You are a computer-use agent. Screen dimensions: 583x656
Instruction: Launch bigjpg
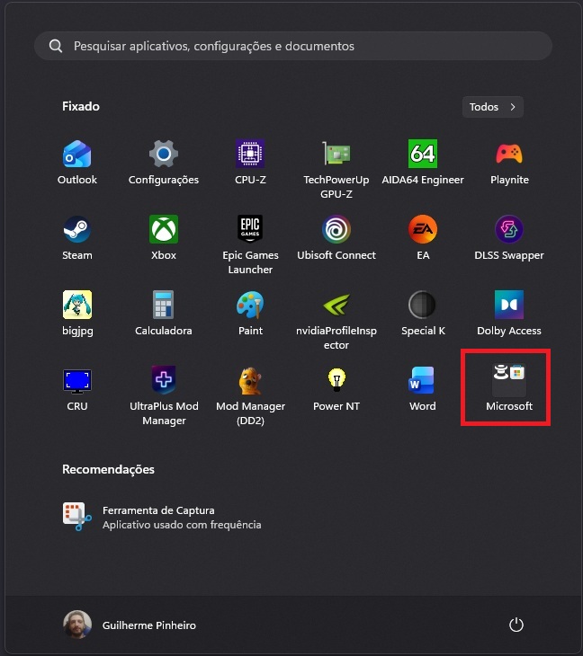[x=77, y=314]
